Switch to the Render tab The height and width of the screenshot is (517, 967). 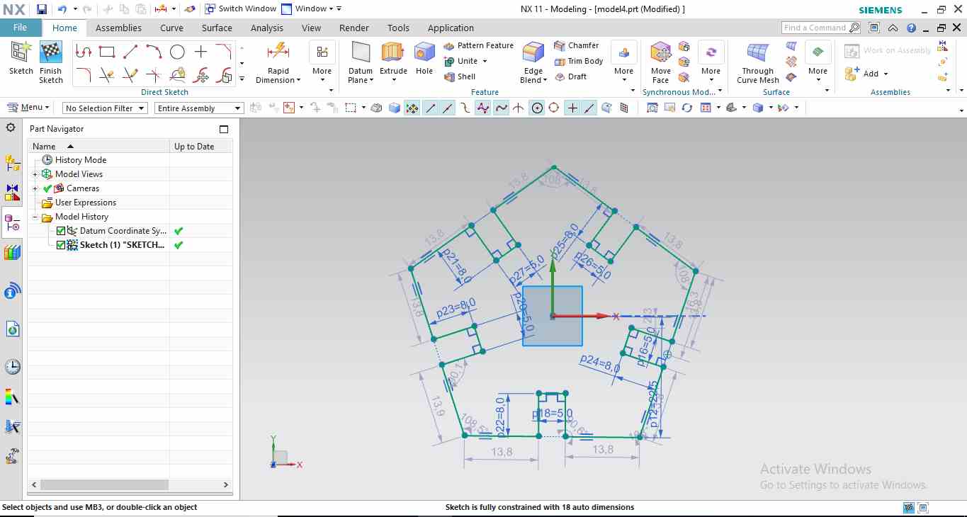click(354, 28)
